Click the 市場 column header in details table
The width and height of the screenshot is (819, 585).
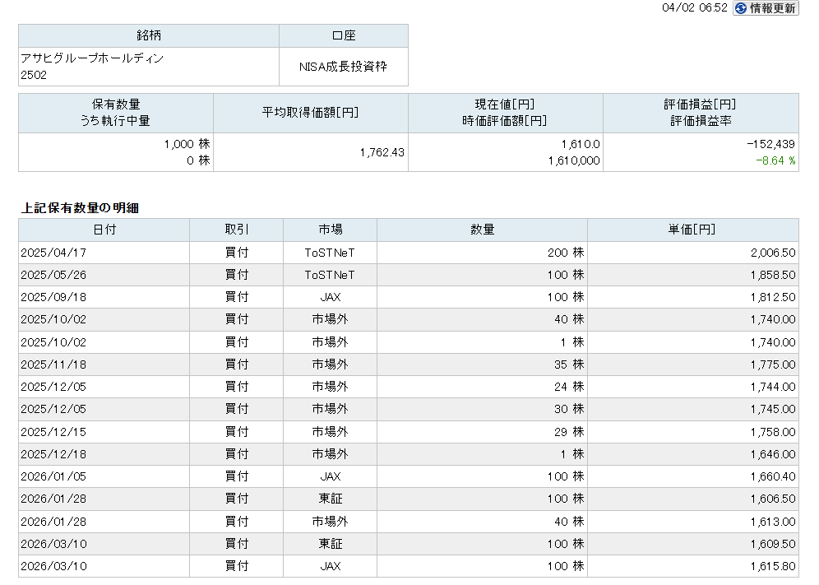[330, 230]
